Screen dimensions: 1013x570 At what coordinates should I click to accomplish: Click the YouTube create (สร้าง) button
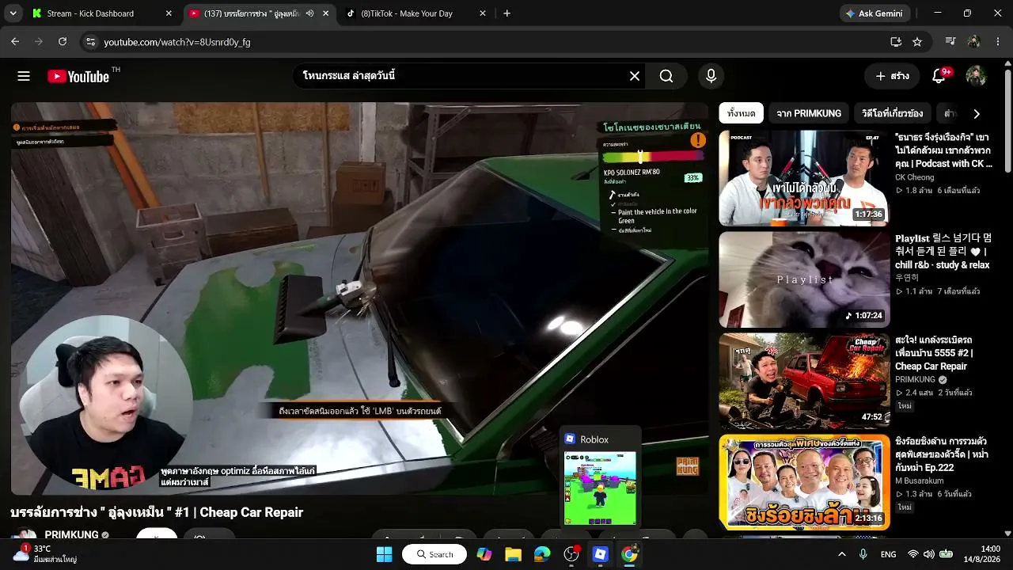[x=892, y=76]
